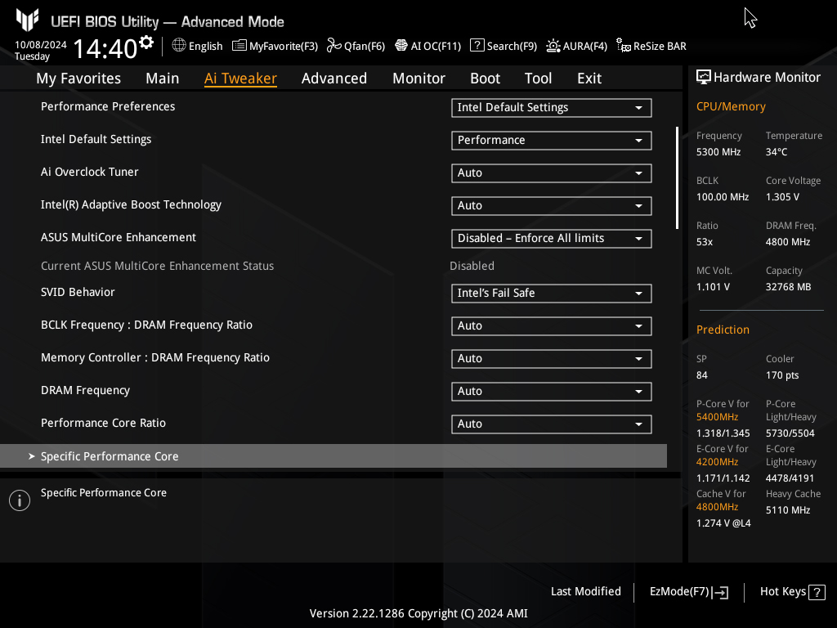Switch to Boot tab
The image size is (837, 628).
[486, 78]
